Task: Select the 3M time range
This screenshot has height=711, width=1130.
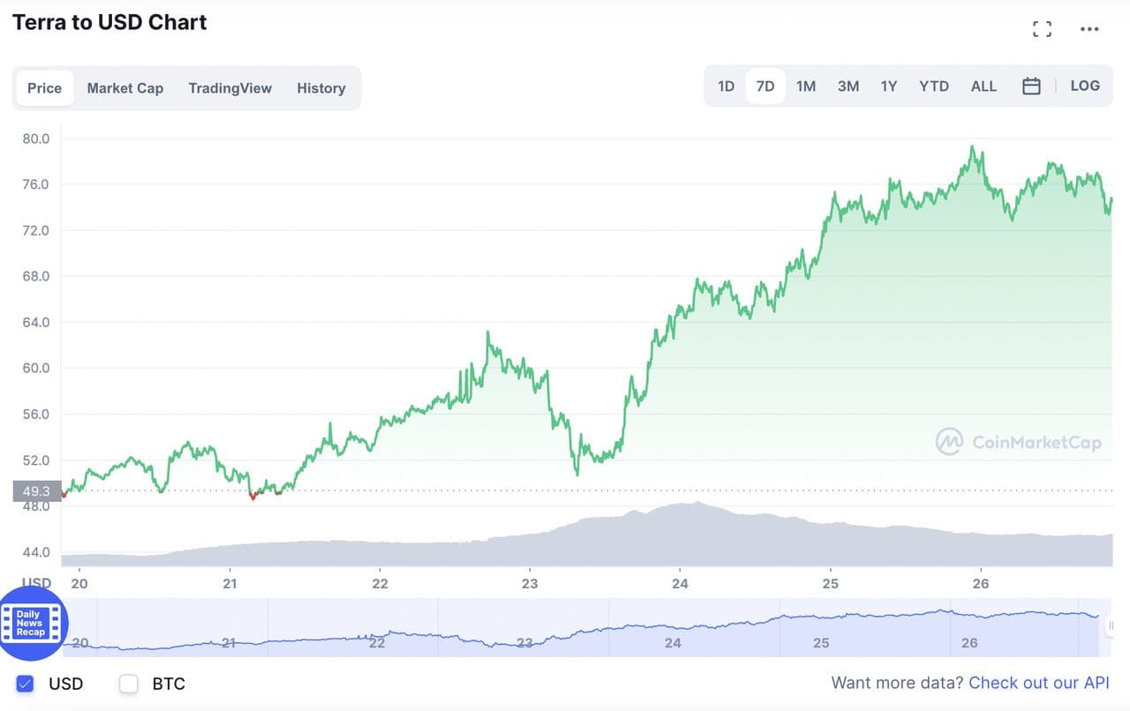Action: pos(847,86)
